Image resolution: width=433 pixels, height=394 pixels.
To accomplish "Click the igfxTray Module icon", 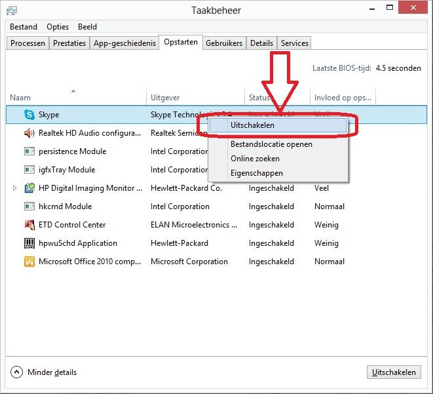I will coord(29,170).
